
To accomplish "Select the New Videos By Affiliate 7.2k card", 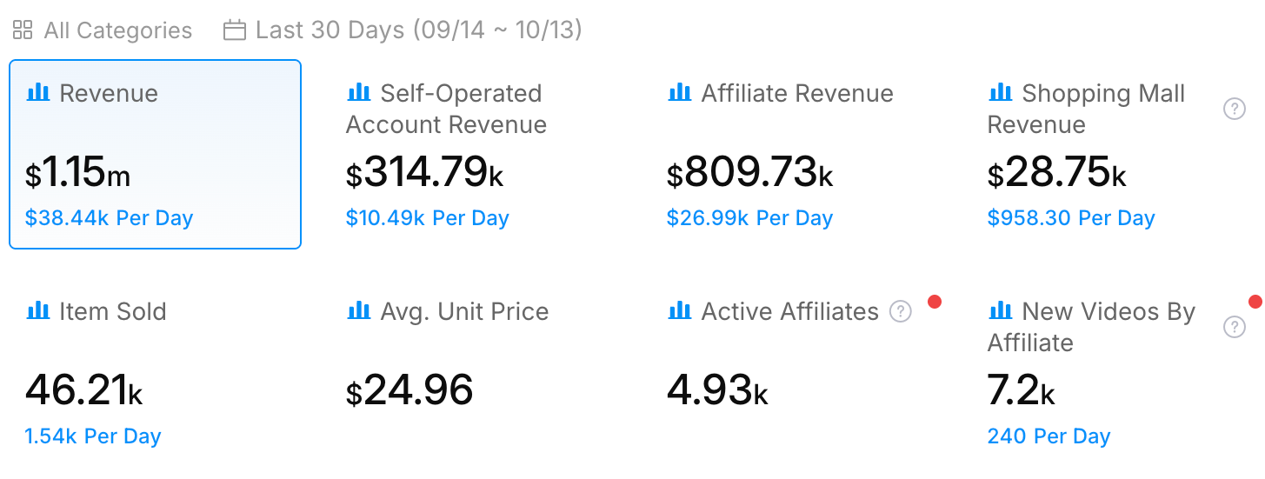I will 1118,374.
